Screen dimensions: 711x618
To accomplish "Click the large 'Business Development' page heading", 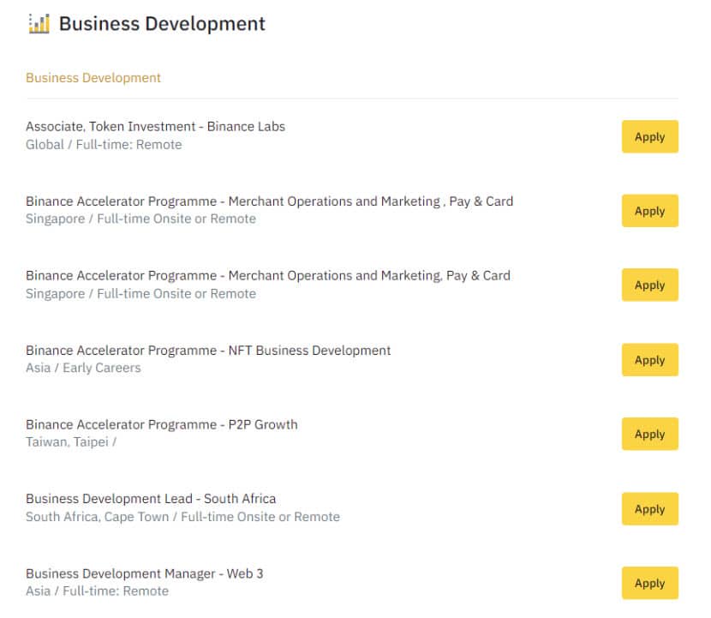I will (x=162, y=24).
